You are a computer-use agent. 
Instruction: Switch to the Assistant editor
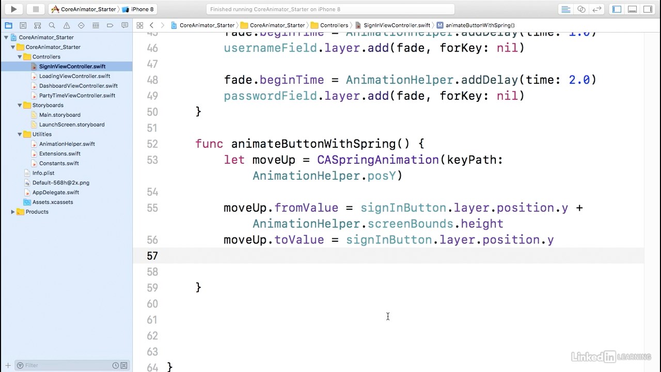pyautogui.click(x=581, y=9)
